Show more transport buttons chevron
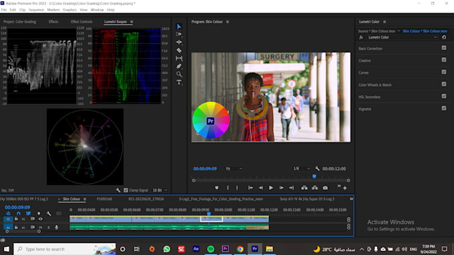This screenshot has width=454, height=255. [338, 186]
